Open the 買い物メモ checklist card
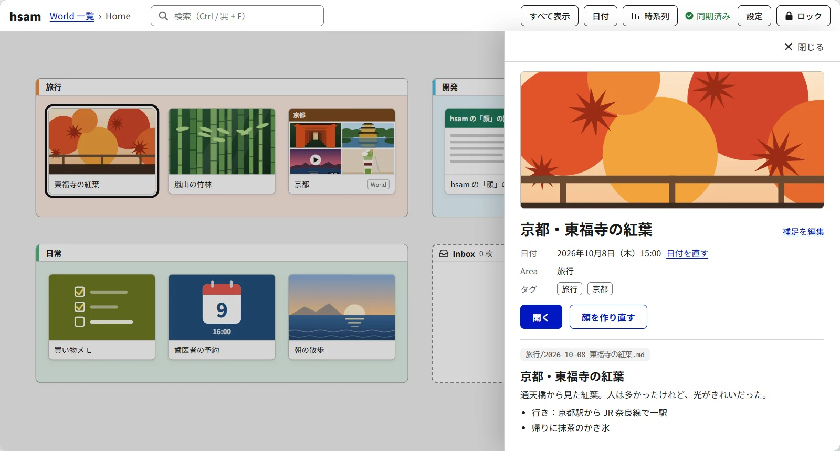Image resolution: width=840 pixels, height=451 pixels. tap(102, 317)
